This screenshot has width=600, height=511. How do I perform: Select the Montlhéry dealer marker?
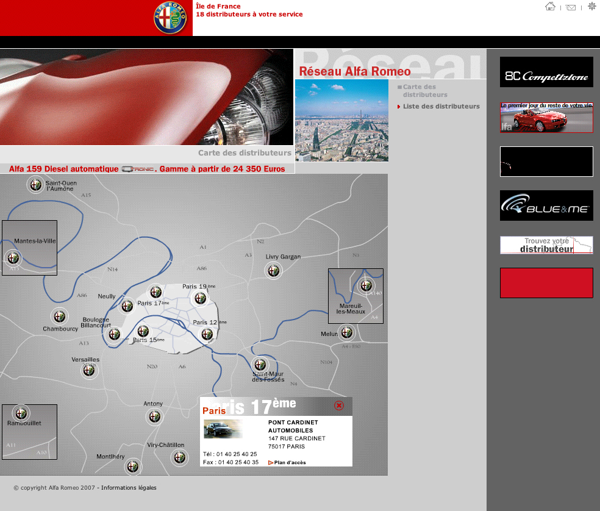click(x=133, y=466)
